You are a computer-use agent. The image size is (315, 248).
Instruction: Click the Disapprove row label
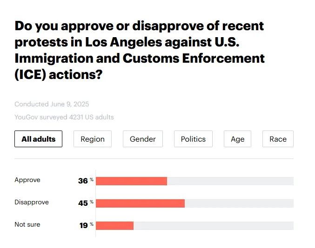pyautogui.click(x=32, y=202)
